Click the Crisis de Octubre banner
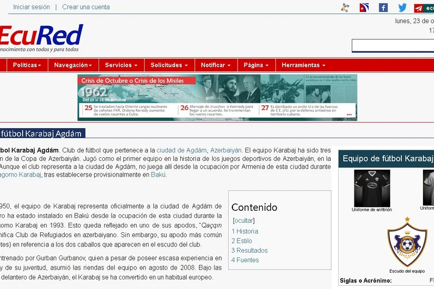The width and height of the screenshot is (434, 289). click(218, 97)
